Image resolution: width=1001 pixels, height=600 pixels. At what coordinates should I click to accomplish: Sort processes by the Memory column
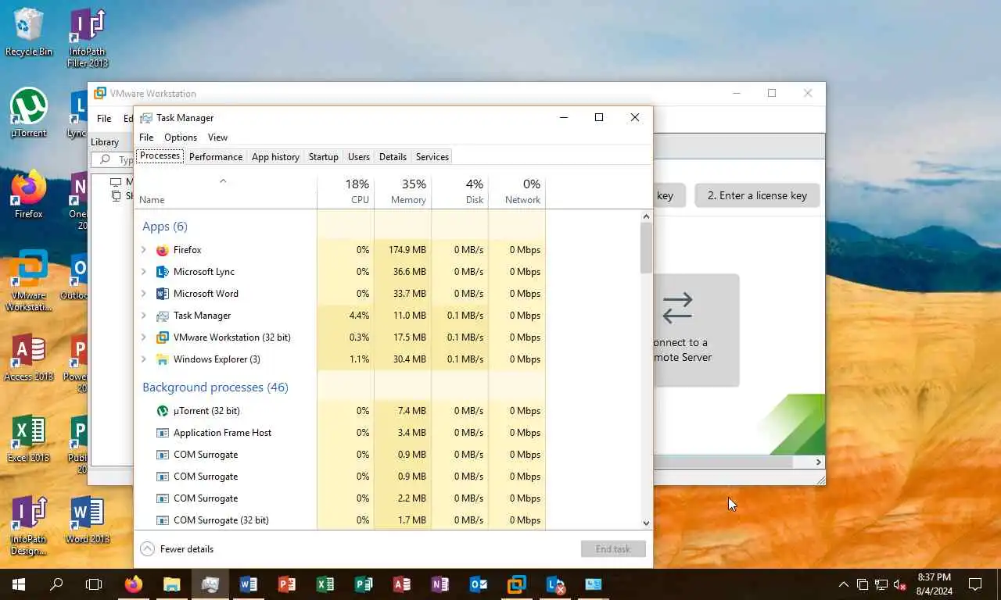click(x=403, y=191)
